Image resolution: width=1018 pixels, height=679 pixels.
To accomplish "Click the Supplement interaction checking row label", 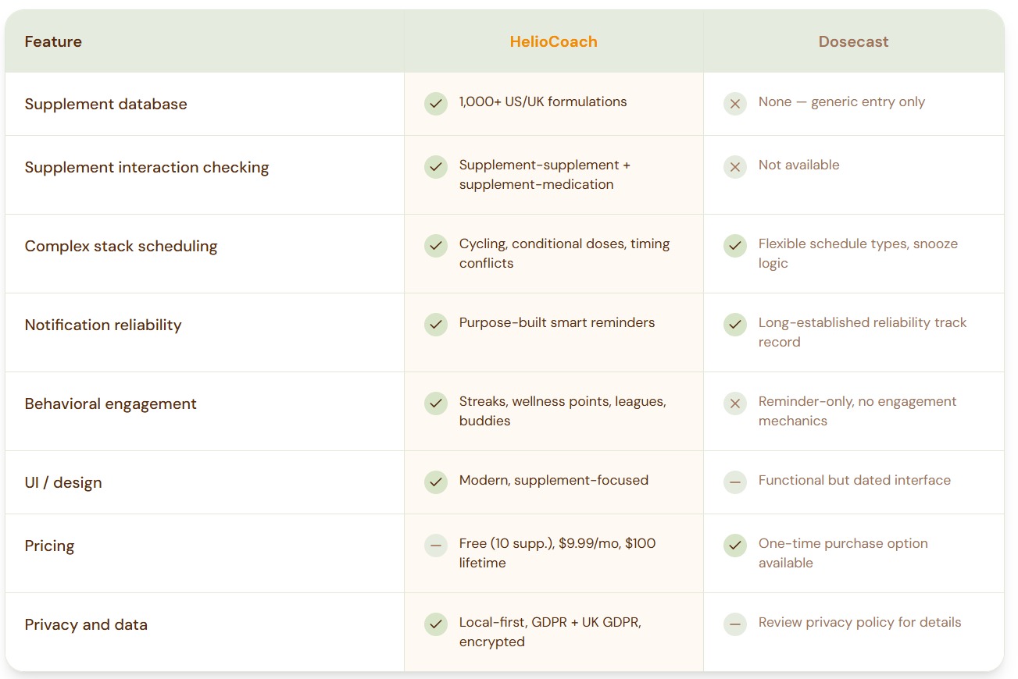I will [x=147, y=167].
